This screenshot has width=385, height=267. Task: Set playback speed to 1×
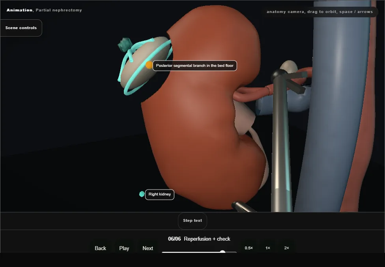(268, 248)
